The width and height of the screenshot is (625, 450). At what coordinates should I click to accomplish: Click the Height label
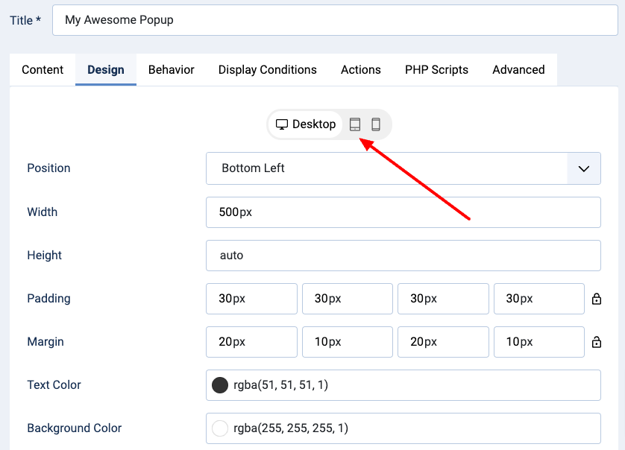pyautogui.click(x=44, y=256)
